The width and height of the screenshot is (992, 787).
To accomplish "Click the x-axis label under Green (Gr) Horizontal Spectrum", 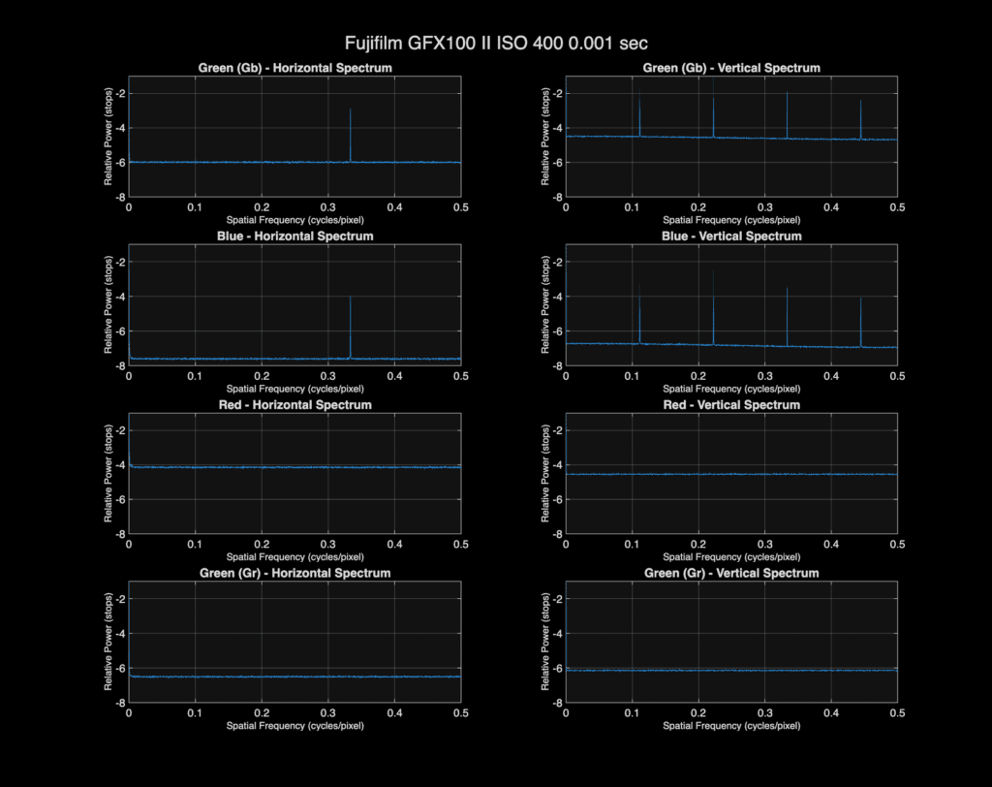I will [294, 726].
